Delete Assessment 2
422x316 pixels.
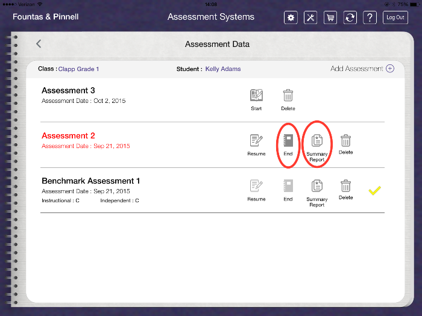tap(345, 144)
